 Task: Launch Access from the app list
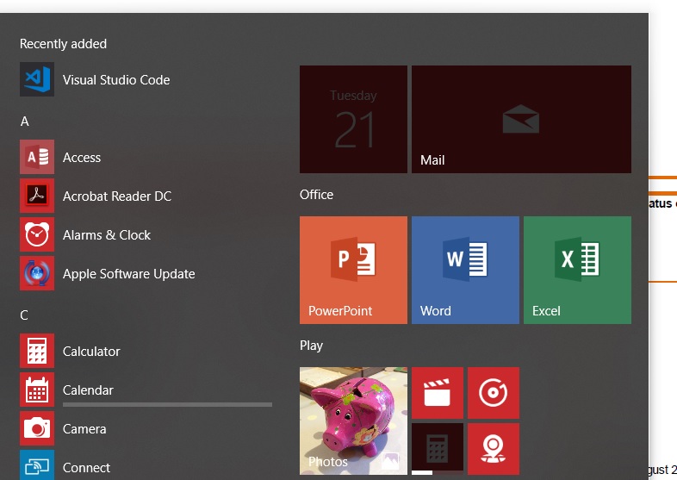(82, 158)
